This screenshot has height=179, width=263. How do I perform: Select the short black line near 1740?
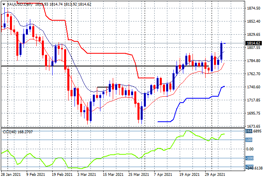[103, 87]
